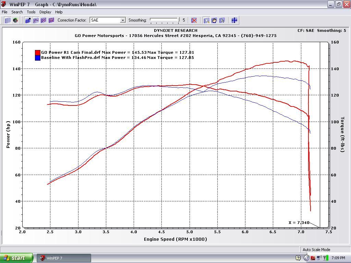351x263 pixels.
Task: Open the File menu
Action: pyautogui.click(x=5, y=12)
